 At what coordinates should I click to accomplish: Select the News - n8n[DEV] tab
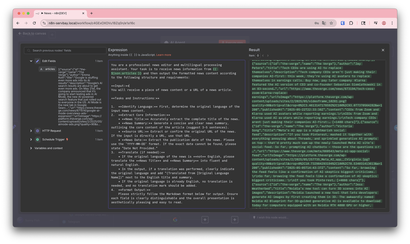coord(60,13)
